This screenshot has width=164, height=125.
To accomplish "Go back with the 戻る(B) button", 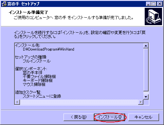I will [x=79, y=117].
